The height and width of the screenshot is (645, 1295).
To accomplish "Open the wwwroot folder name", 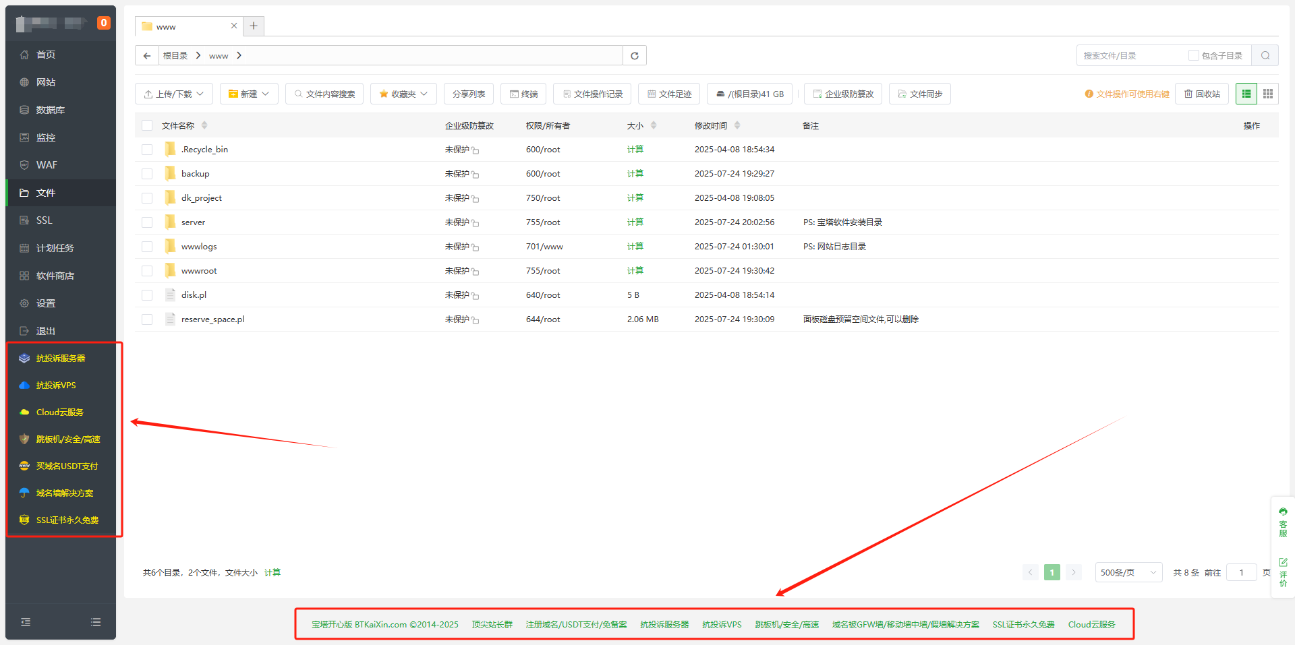I will point(199,271).
